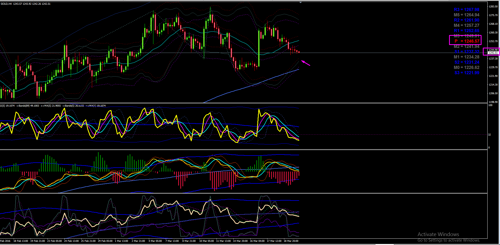Viewport: 500px width, 245px height.
Task: Click the 10 Mar 05:00 time label
Action: pos(206,241)
